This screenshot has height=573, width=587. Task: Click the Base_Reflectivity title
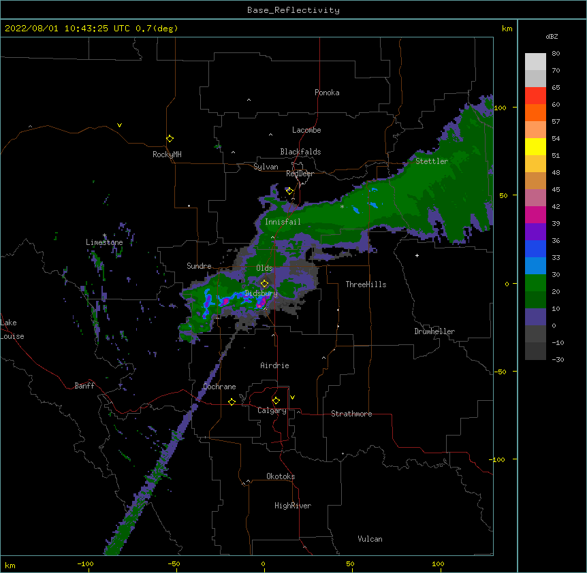point(293,10)
